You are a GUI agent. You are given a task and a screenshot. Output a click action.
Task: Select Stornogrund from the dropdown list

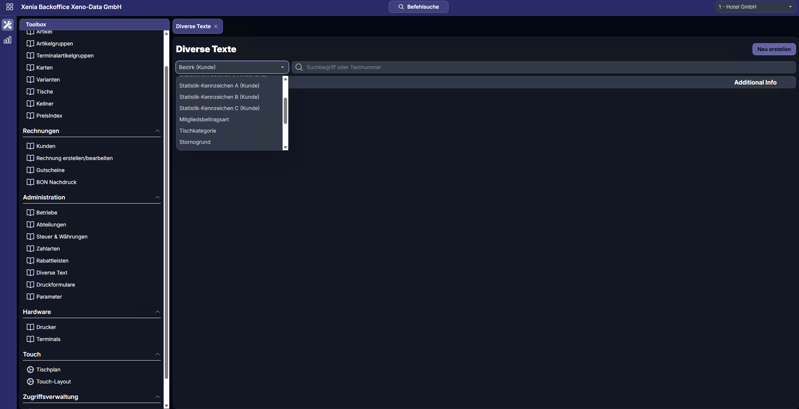195,142
